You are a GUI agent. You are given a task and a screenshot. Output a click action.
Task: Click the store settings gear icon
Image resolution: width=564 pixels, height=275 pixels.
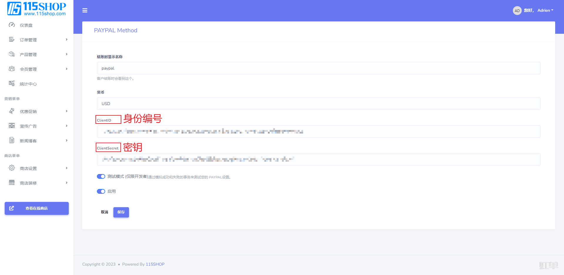(x=12, y=168)
